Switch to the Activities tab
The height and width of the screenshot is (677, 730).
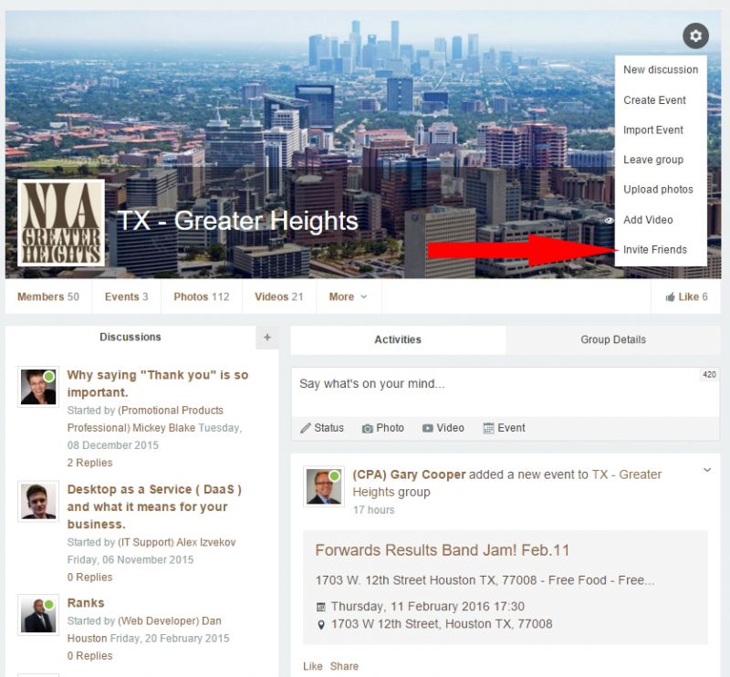(398, 340)
